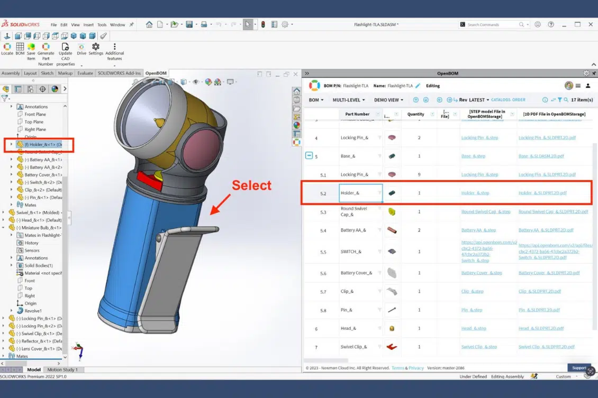598x398 pixels.
Task: Open the MULTI-LEVEL dropdown
Action: tap(349, 100)
